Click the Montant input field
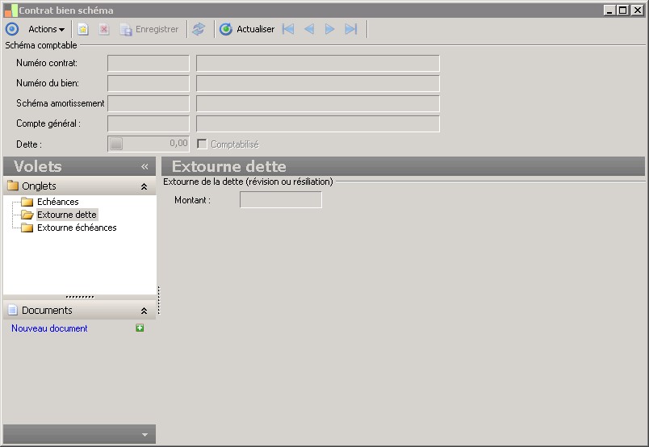This screenshot has width=649, height=447. 281,200
